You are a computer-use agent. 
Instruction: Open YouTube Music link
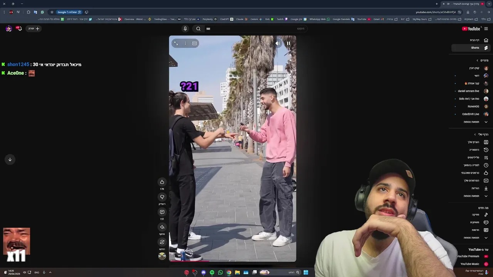pyautogui.click(x=472, y=264)
